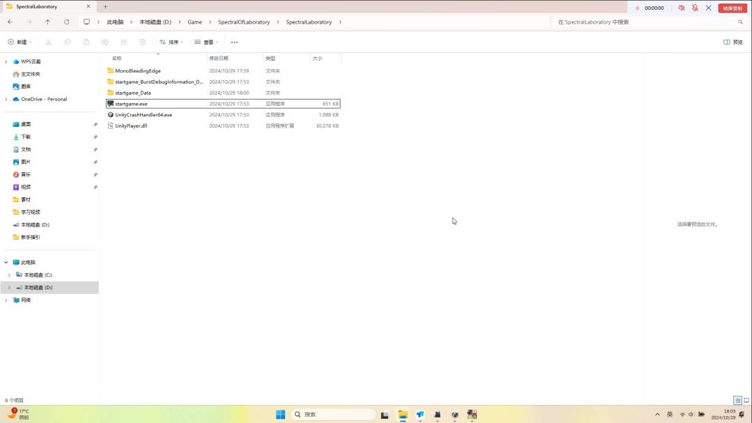
Task: Open the 新建 new item button
Action: (19, 42)
